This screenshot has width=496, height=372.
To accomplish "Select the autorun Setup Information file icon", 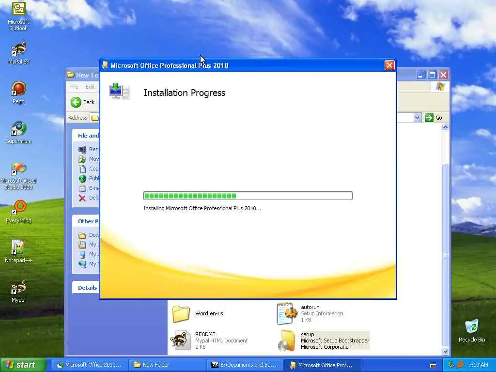I will [287, 313].
